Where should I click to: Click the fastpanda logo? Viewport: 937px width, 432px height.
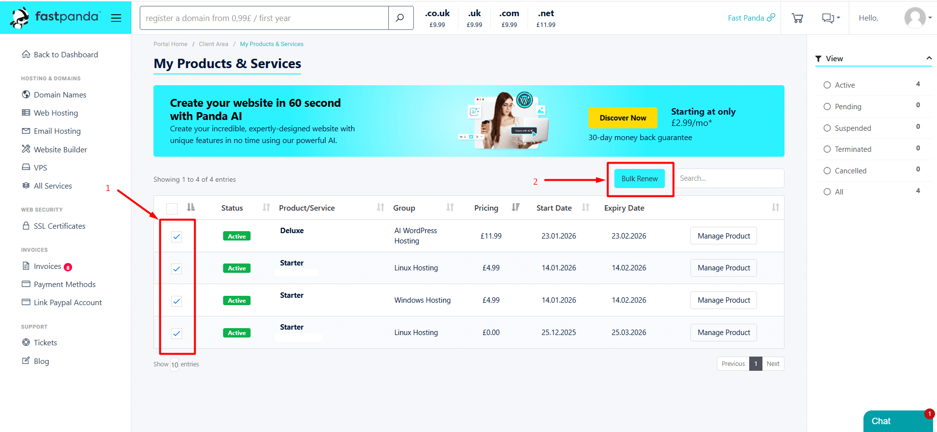coord(55,18)
